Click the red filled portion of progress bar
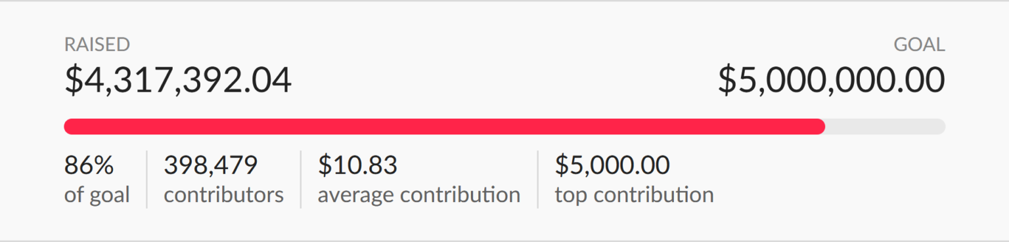 click(x=445, y=127)
